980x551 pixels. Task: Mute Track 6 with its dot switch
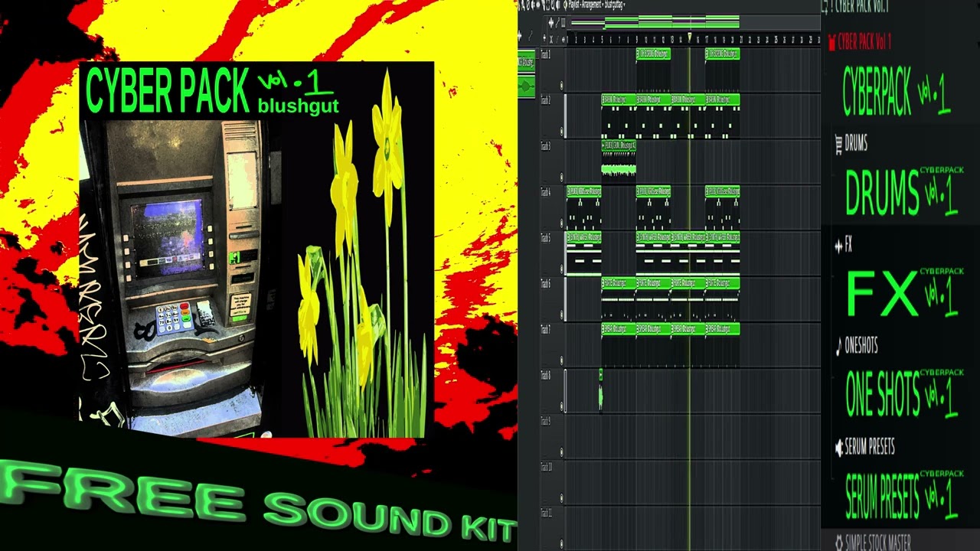click(561, 315)
